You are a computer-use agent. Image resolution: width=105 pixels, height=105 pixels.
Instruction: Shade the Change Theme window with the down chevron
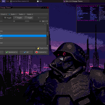click(43, 8)
